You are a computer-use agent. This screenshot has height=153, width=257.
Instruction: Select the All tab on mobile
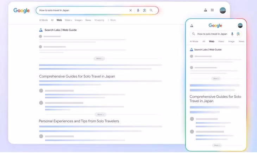tap(204, 42)
